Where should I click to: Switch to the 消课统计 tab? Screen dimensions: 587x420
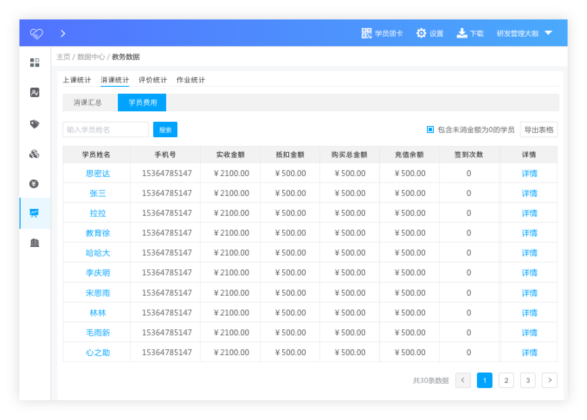tap(115, 80)
